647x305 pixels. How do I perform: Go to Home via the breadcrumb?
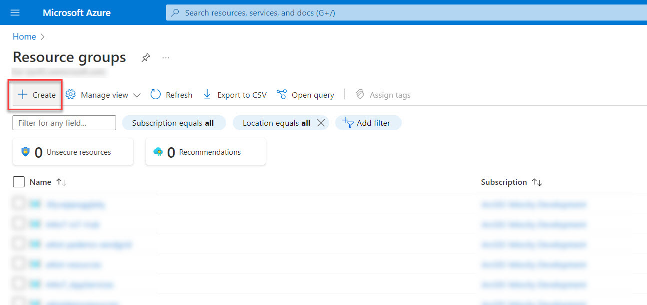coord(24,36)
